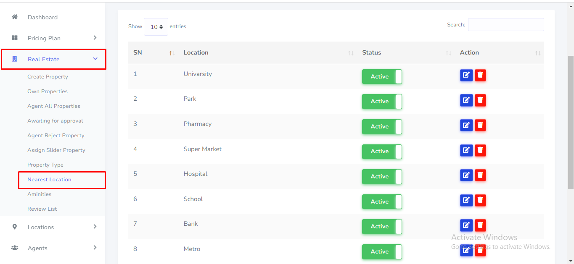Edit the Bank location entry
The width and height of the screenshot is (574, 264).
click(x=466, y=225)
